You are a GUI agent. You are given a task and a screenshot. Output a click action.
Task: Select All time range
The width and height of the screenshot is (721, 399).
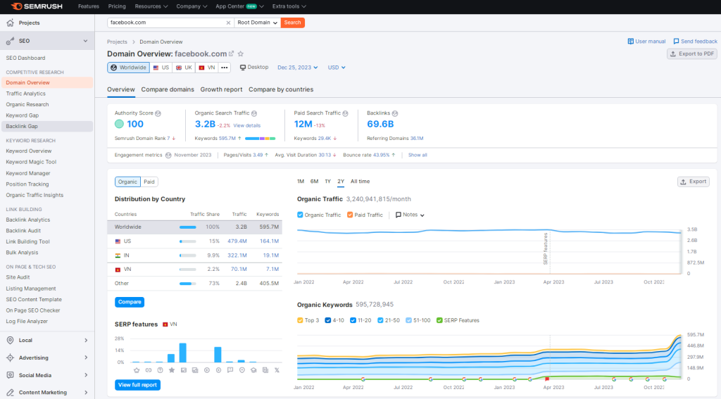[x=360, y=182]
